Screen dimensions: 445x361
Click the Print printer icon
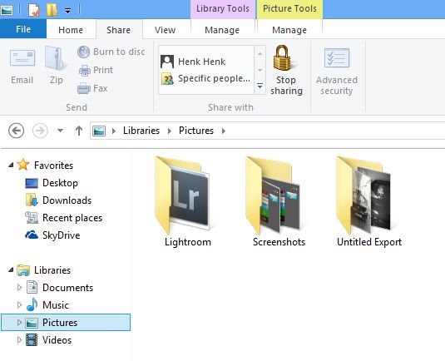[84, 71]
